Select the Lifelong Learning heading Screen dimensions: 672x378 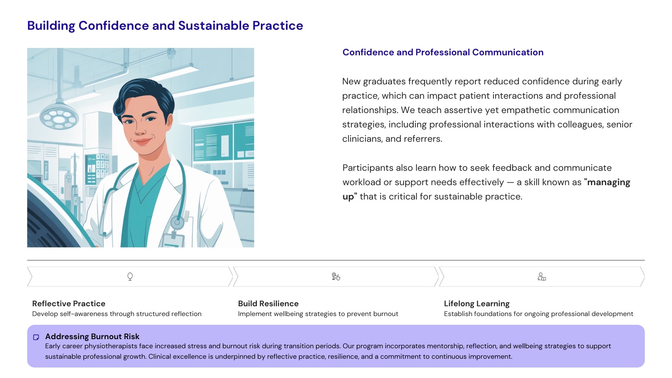click(x=477, y=303)
